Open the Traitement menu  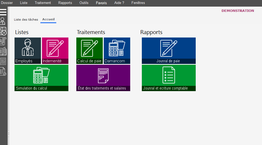(x=43, y=3)
